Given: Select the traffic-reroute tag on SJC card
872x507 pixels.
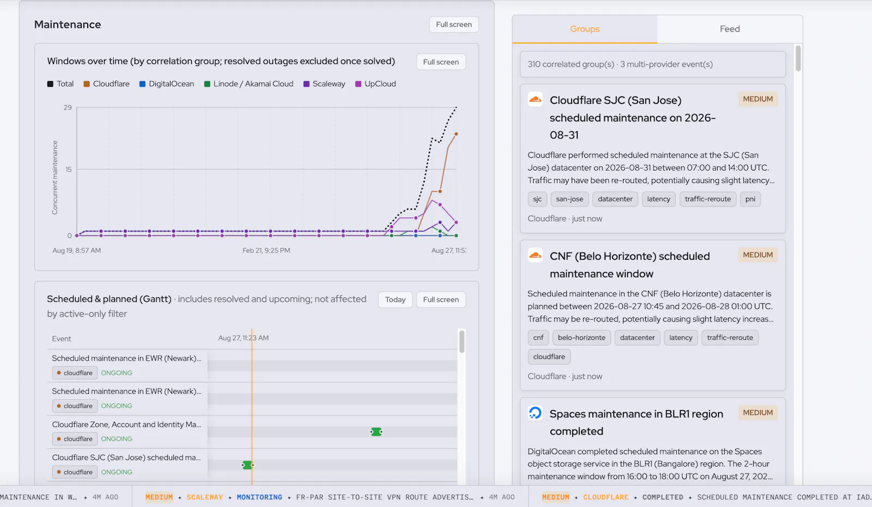Looking at the screenshot, I should (708, 199).
